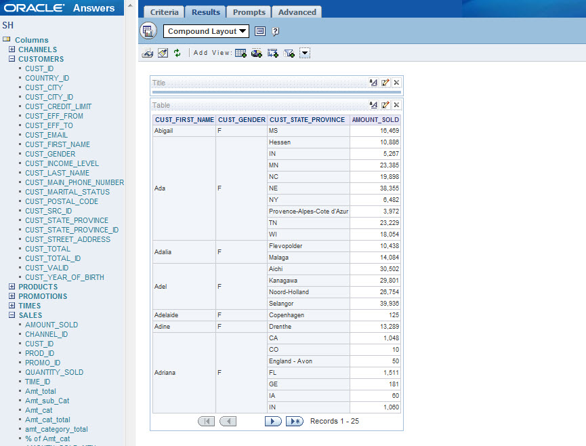Open the Print this analysis icon
This screenshot has width=586, height=446.
coord(148,53)
